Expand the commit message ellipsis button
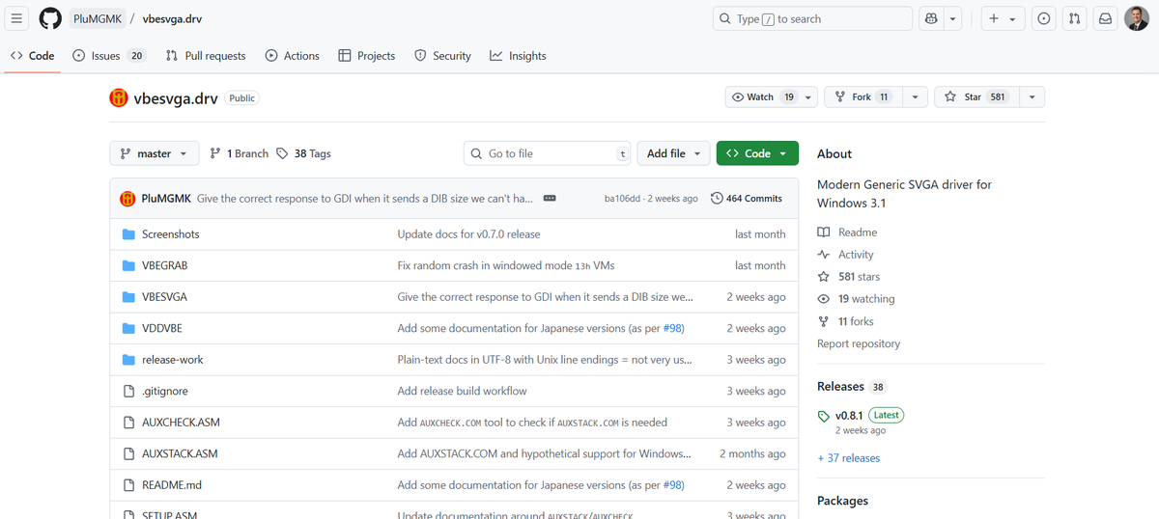Image resolution: width=1159 pixels, height=519 pixels. 550,198
